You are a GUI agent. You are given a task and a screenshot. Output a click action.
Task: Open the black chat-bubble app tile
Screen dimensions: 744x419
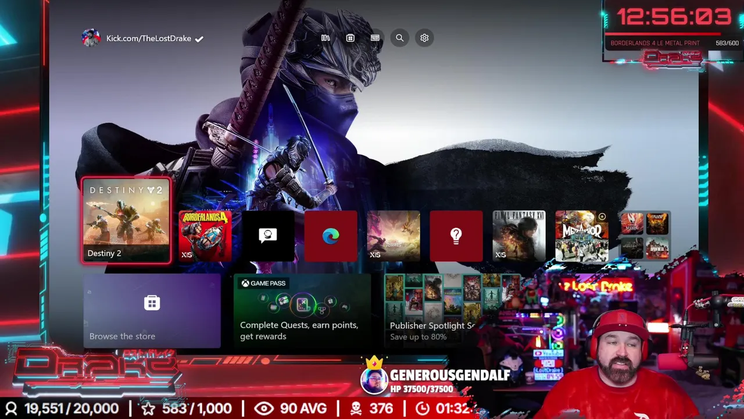[x=268, y=236]
